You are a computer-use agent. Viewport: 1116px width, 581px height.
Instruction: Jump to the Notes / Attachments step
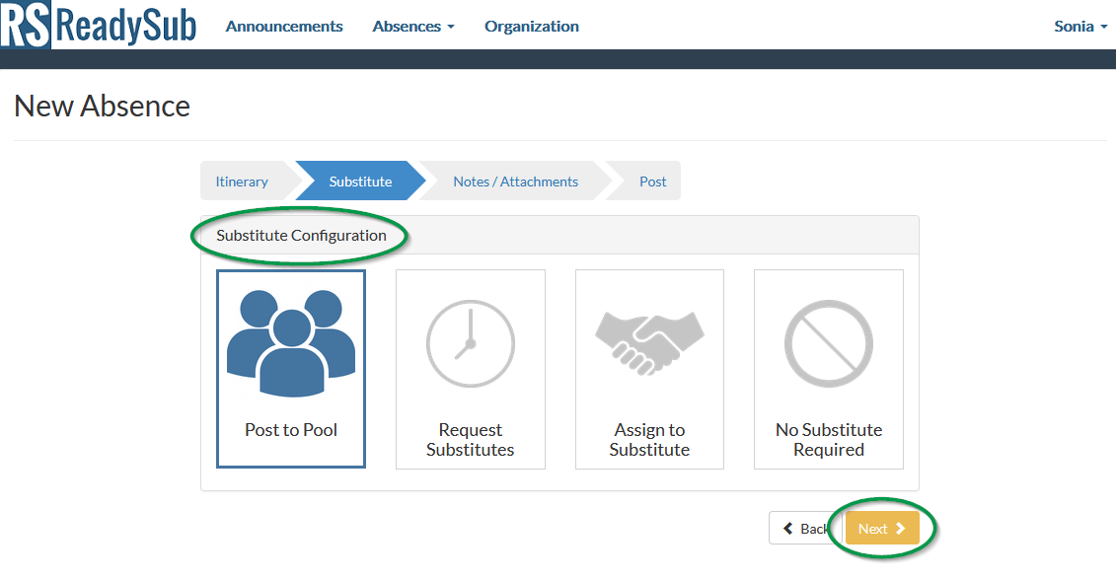[515, 182]
